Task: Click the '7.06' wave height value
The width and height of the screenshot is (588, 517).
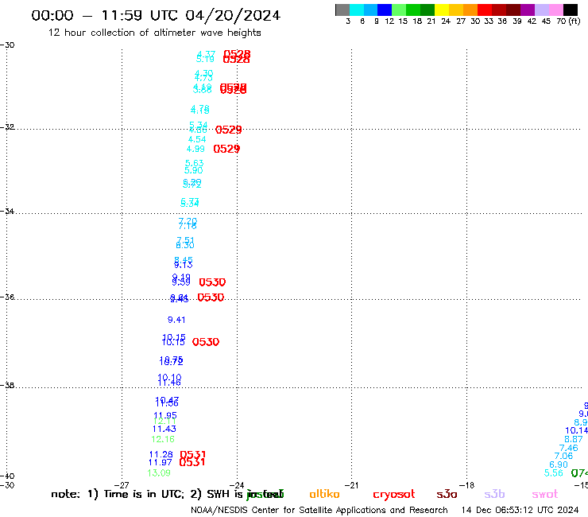Action: tap(563, 456)
